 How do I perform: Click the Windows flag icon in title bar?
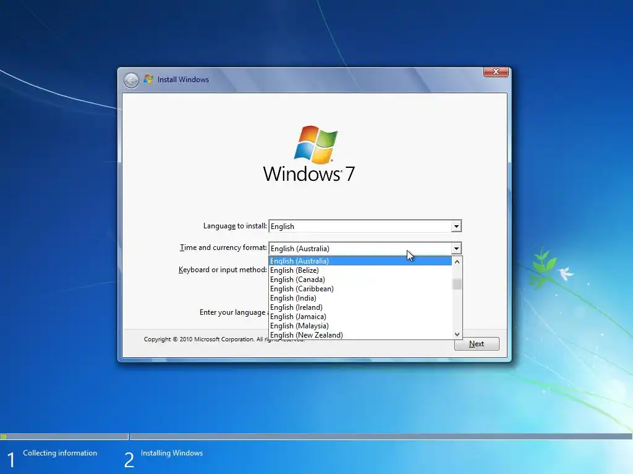tap(148, 80)
